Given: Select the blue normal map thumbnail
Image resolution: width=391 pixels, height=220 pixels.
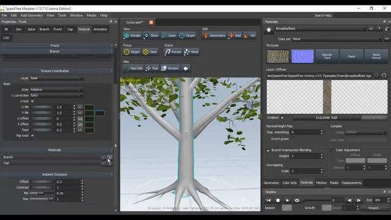Looking at the screenshot, I should [x=302, y=56].
